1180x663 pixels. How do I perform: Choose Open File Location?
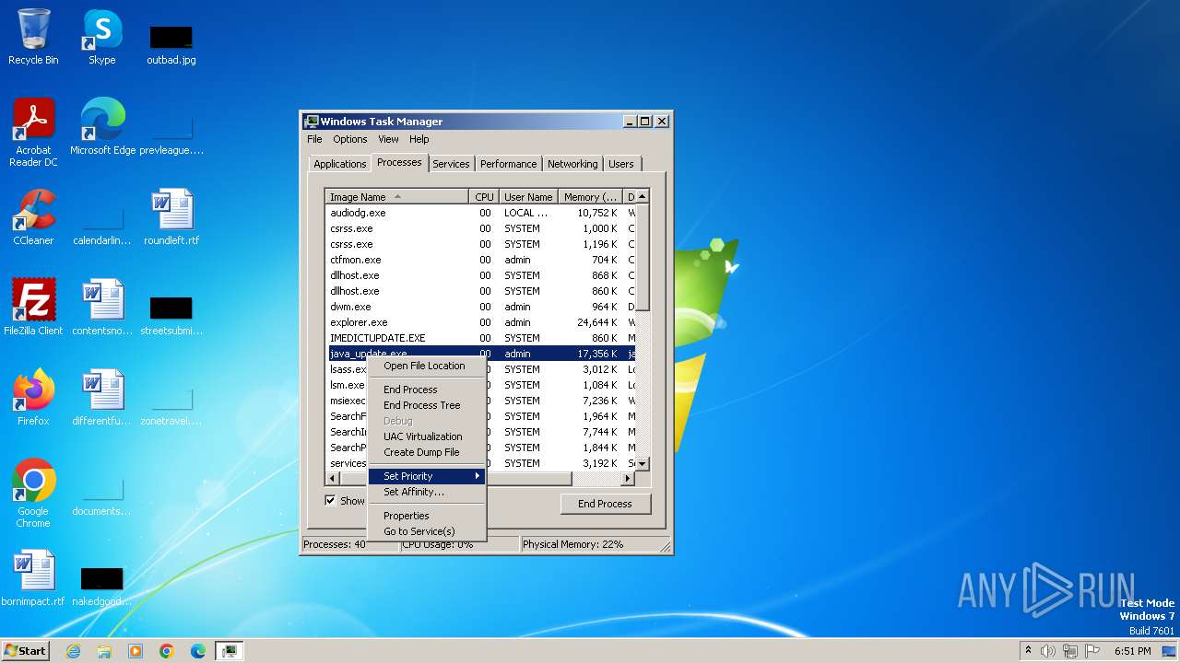427,366
